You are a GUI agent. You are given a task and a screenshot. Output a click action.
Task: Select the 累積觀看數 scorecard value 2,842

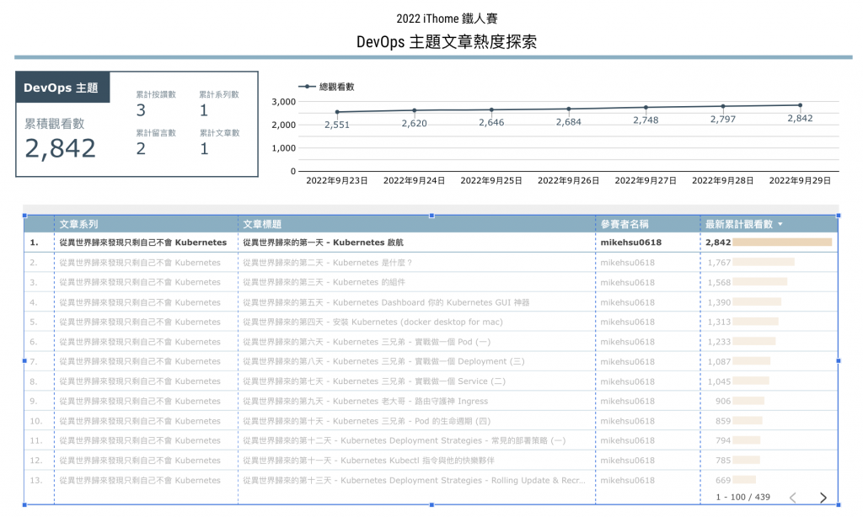coord(61,148)
